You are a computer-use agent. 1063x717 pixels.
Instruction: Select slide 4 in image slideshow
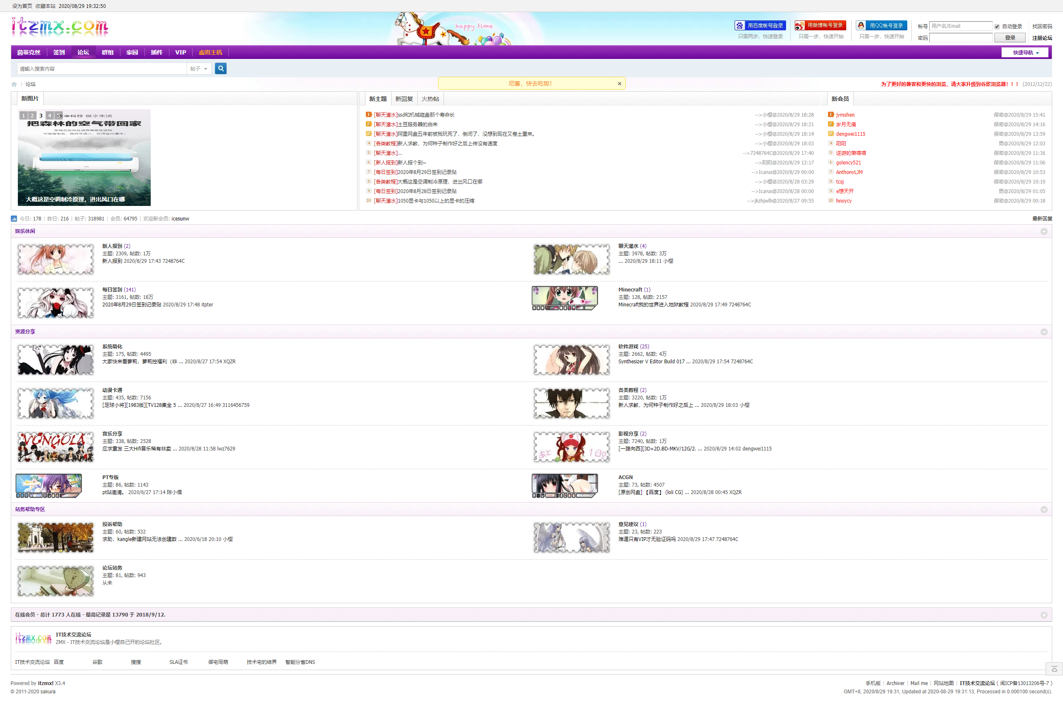(x=50, y=115)
